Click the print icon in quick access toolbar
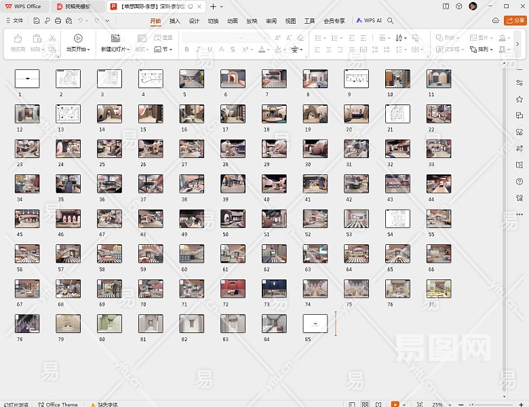The width and height of the screenshot is (529, 407). (58, 21)
